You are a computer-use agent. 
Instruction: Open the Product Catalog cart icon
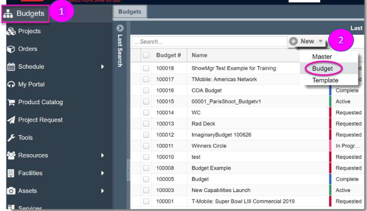pos(11,102)
